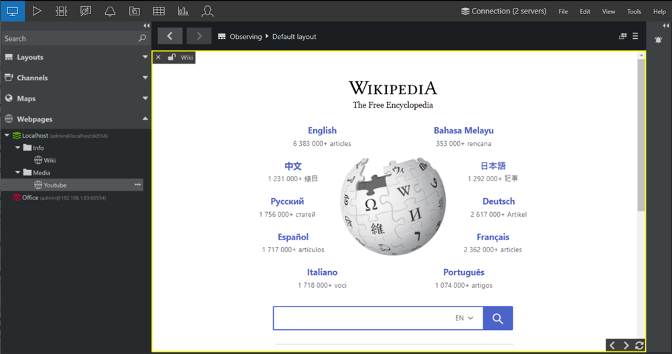Open the bar chart statistics icon
Viewport: 672px width, 354px height.
tap(183, 11)
